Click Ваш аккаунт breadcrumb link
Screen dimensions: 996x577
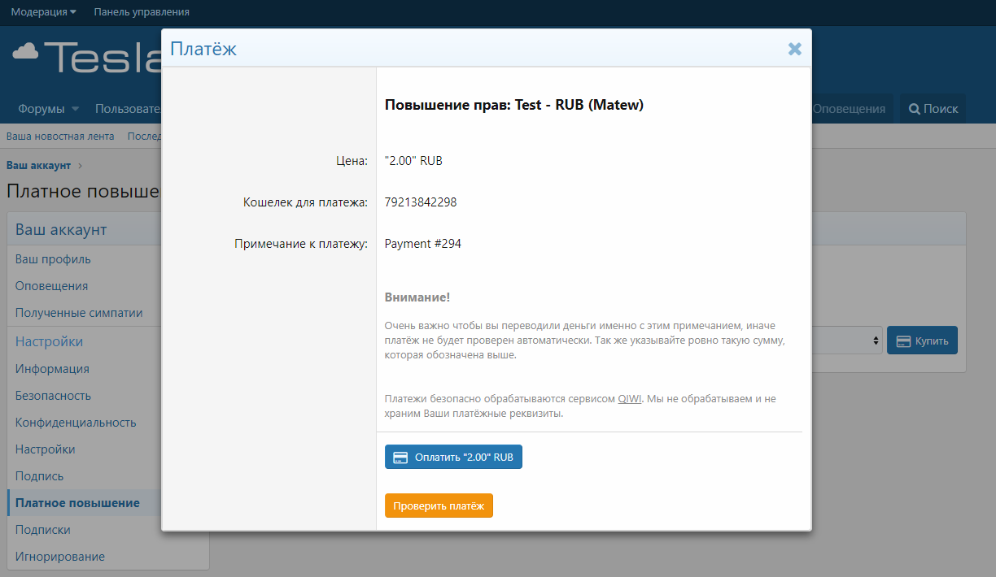click(38, 166)
